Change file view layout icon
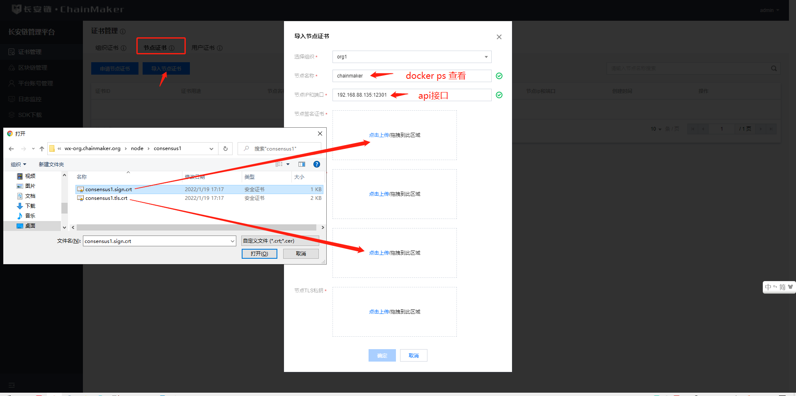The height and width of the screenshot is (396, 796). point(279,164)
